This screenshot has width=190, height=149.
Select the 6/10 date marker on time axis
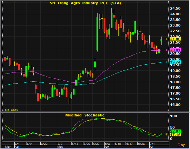pos(117,144)
